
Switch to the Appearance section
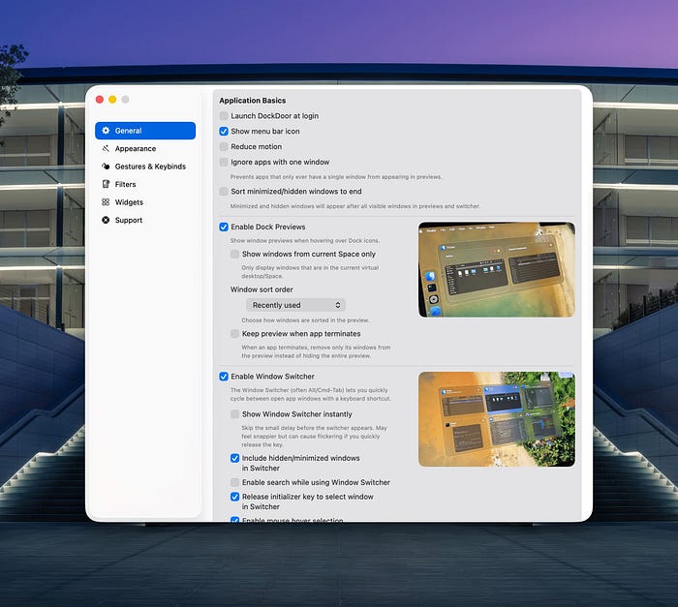tap(145, 148)
